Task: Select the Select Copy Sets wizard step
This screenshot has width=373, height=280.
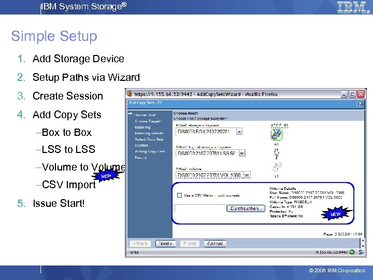Action: [x=149, y=139]
